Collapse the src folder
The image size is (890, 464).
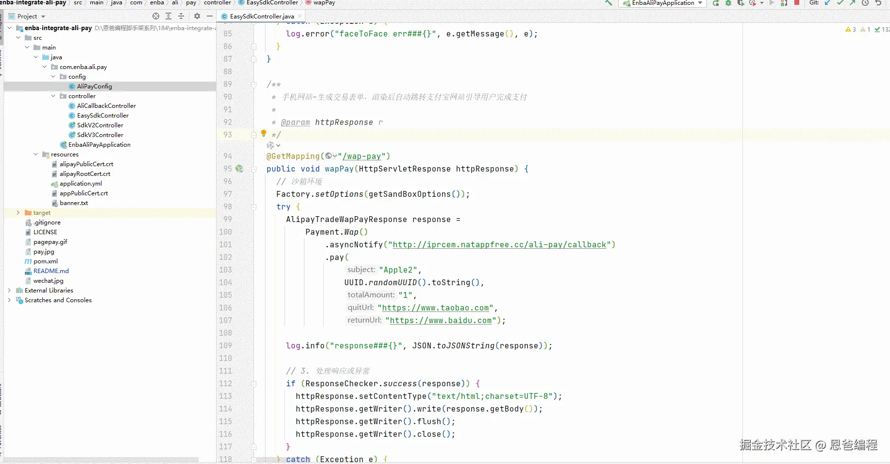[18, 37]
